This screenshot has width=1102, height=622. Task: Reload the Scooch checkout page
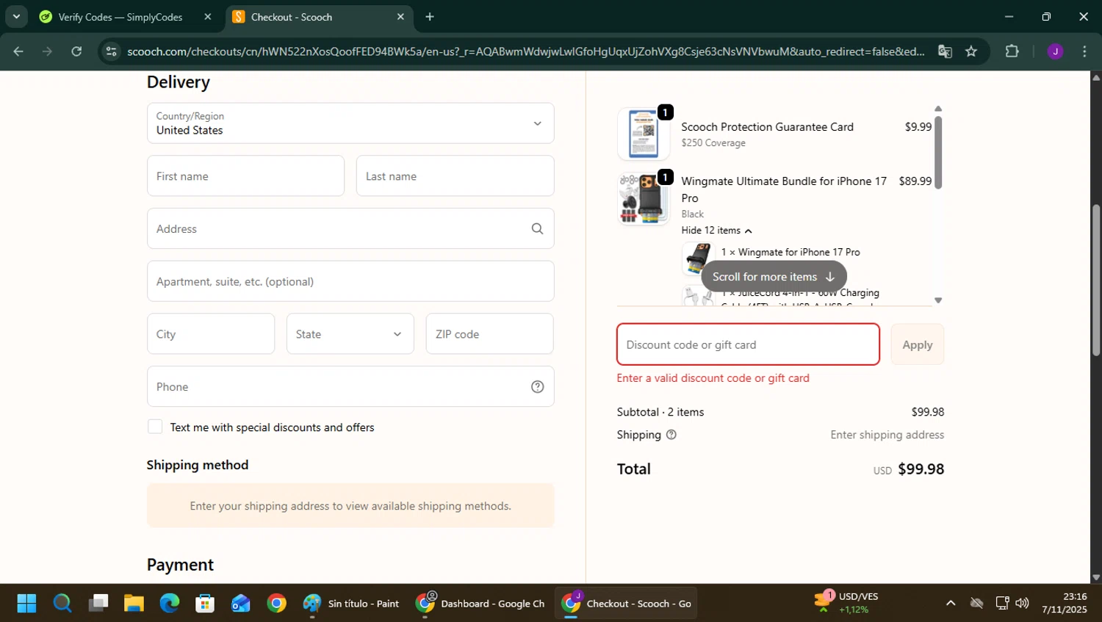[76, 51]
